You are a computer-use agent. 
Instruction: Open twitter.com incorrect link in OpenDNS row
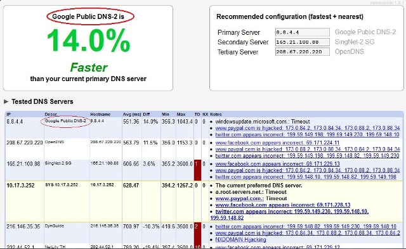coord(307,156)
